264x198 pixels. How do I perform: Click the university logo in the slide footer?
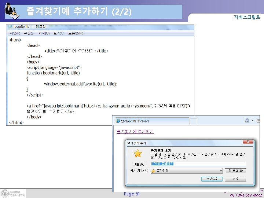tap(13, 193)
